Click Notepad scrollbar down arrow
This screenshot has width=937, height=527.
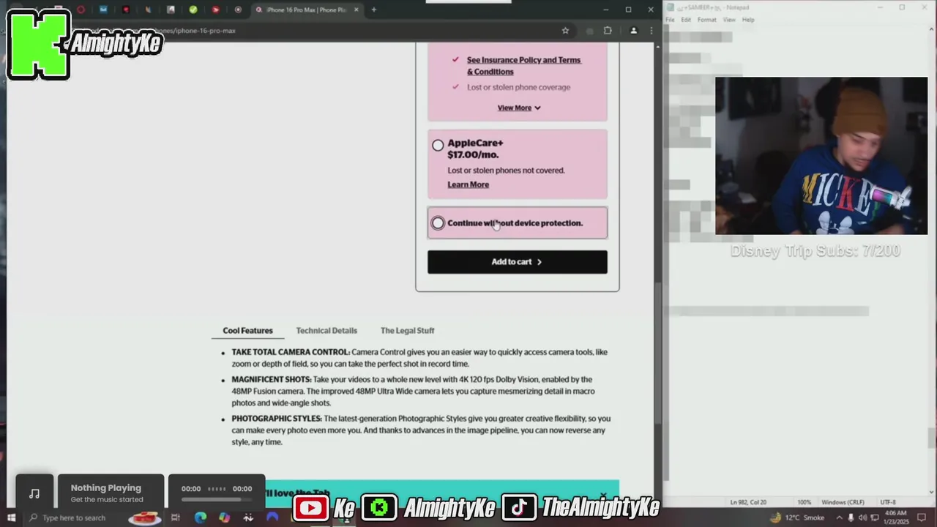click(x=932, y=492)
